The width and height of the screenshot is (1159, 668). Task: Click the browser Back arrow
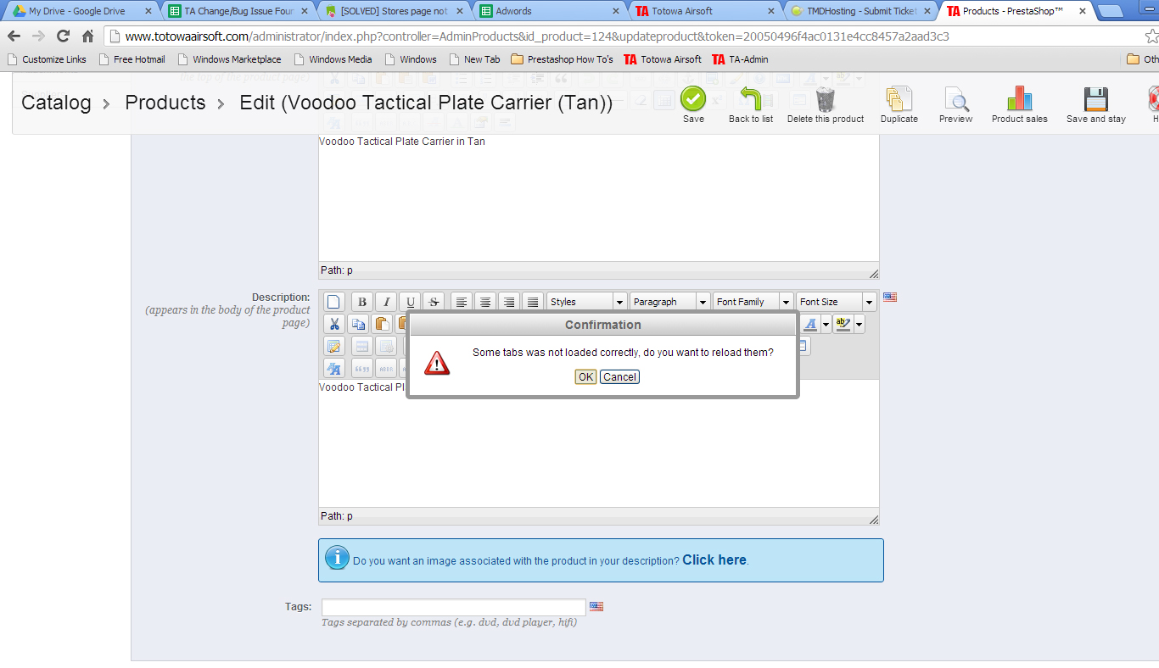click(14, 36)
